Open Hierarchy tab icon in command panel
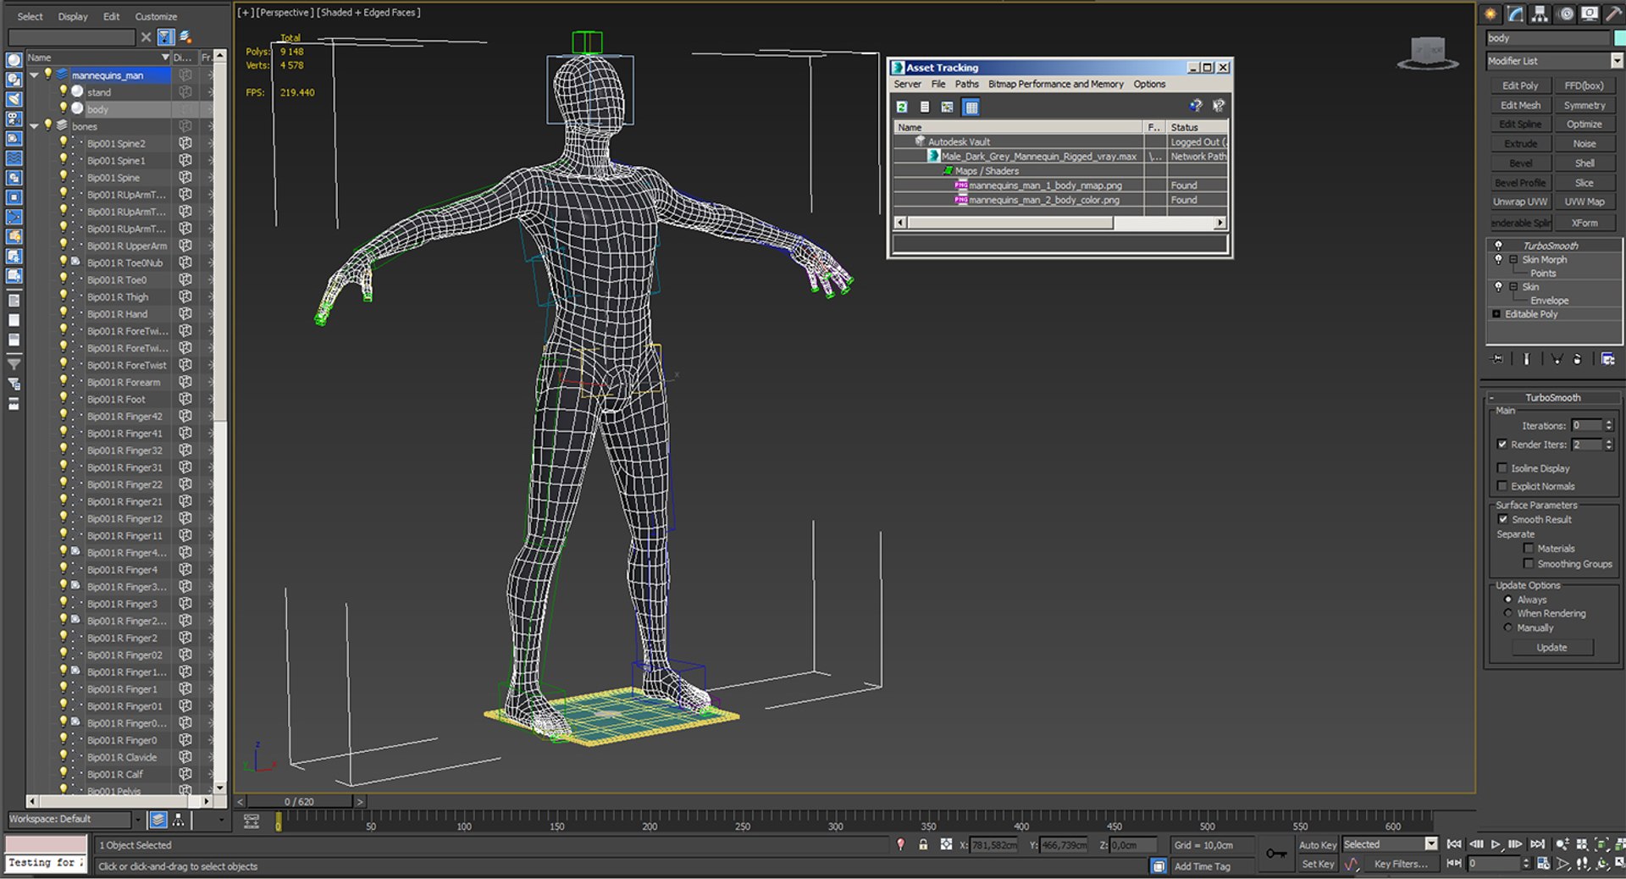Screen dimensions: 1626x879 pyautogui.click(x=1540, y=14)
